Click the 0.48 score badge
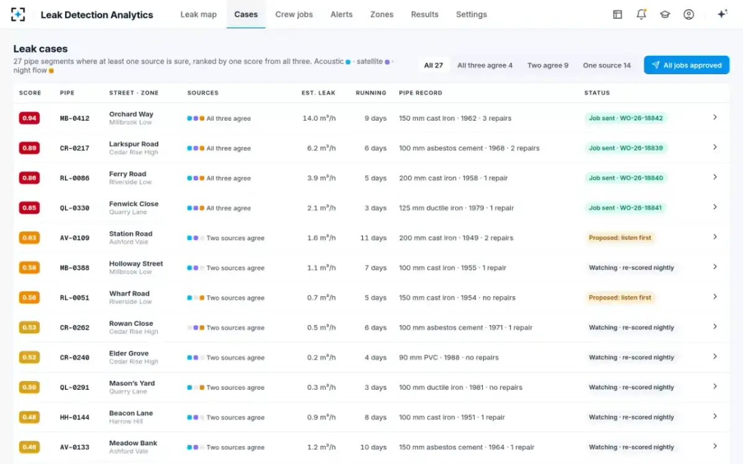The image size is (743, 464). (x=29, y=417)
